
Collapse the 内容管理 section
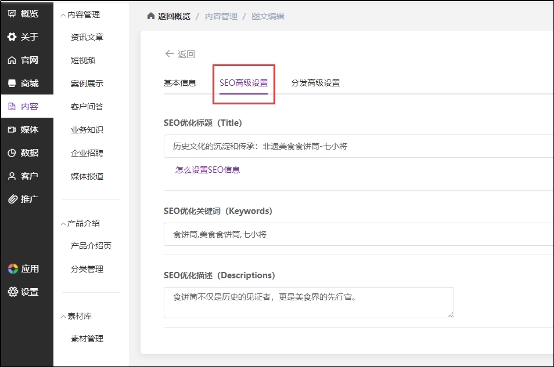click(84, 14)
